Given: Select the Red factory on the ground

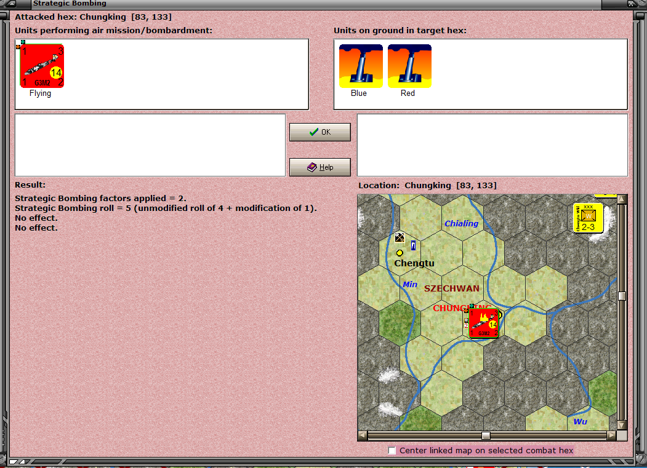Looking at the screenshot, I should (409, 66).
